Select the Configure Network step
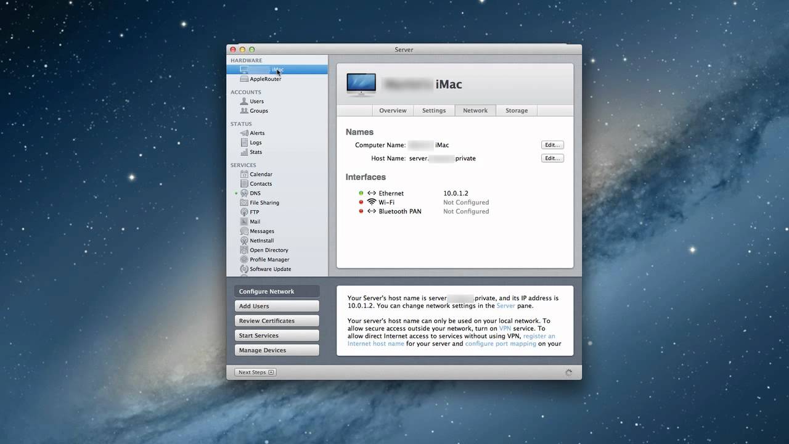This screenshot has height=444, width=789. point(277,292)
